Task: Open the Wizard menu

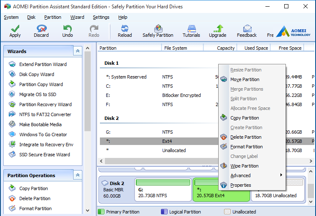Action: tap(77, 17)
